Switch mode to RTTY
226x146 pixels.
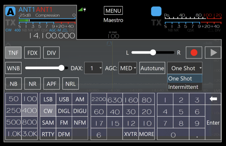(x=48, y=134)
